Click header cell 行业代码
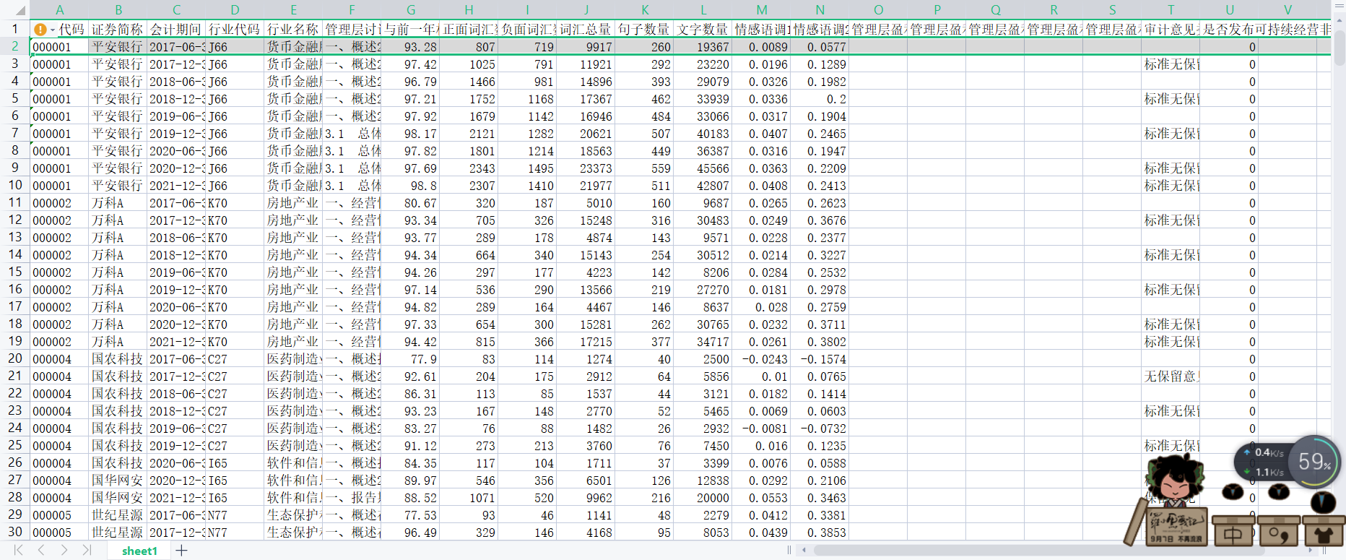The height and width of the screenshot is (560, 1346). point(235,30)
